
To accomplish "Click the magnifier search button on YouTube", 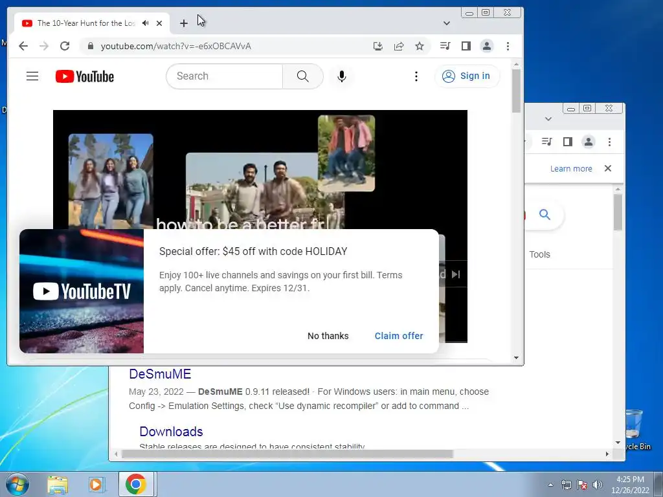I will (303, 76).
